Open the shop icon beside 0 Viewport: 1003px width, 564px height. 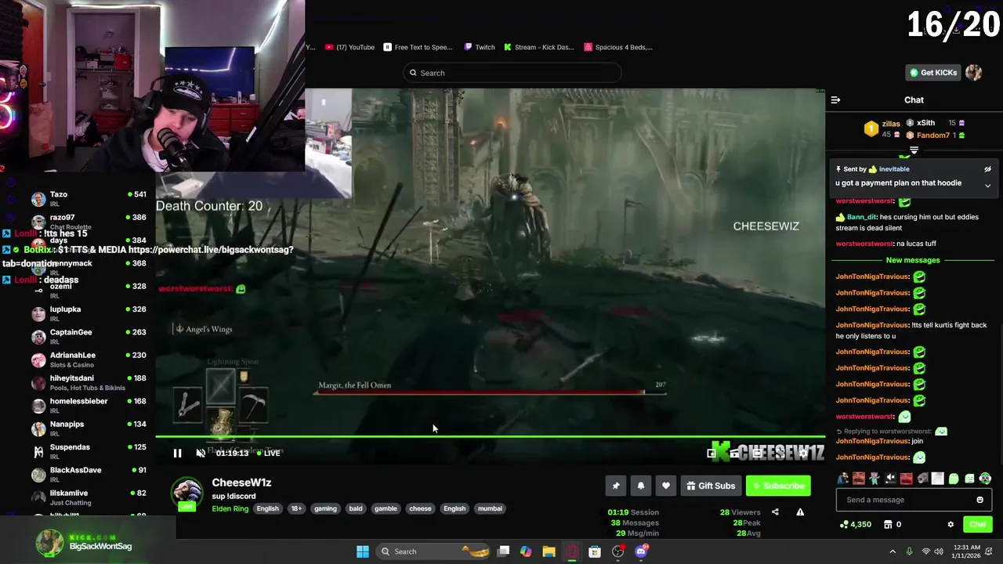888,525
